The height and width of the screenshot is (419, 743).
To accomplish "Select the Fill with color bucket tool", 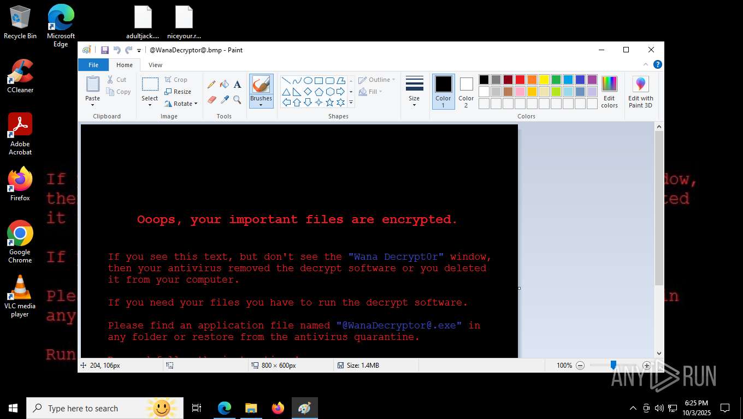I will click(224, 84).
